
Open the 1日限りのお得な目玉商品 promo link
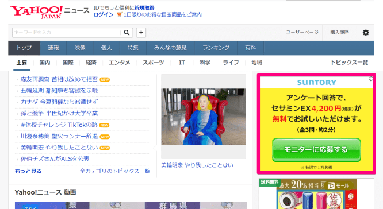click(x=163, y=14)
